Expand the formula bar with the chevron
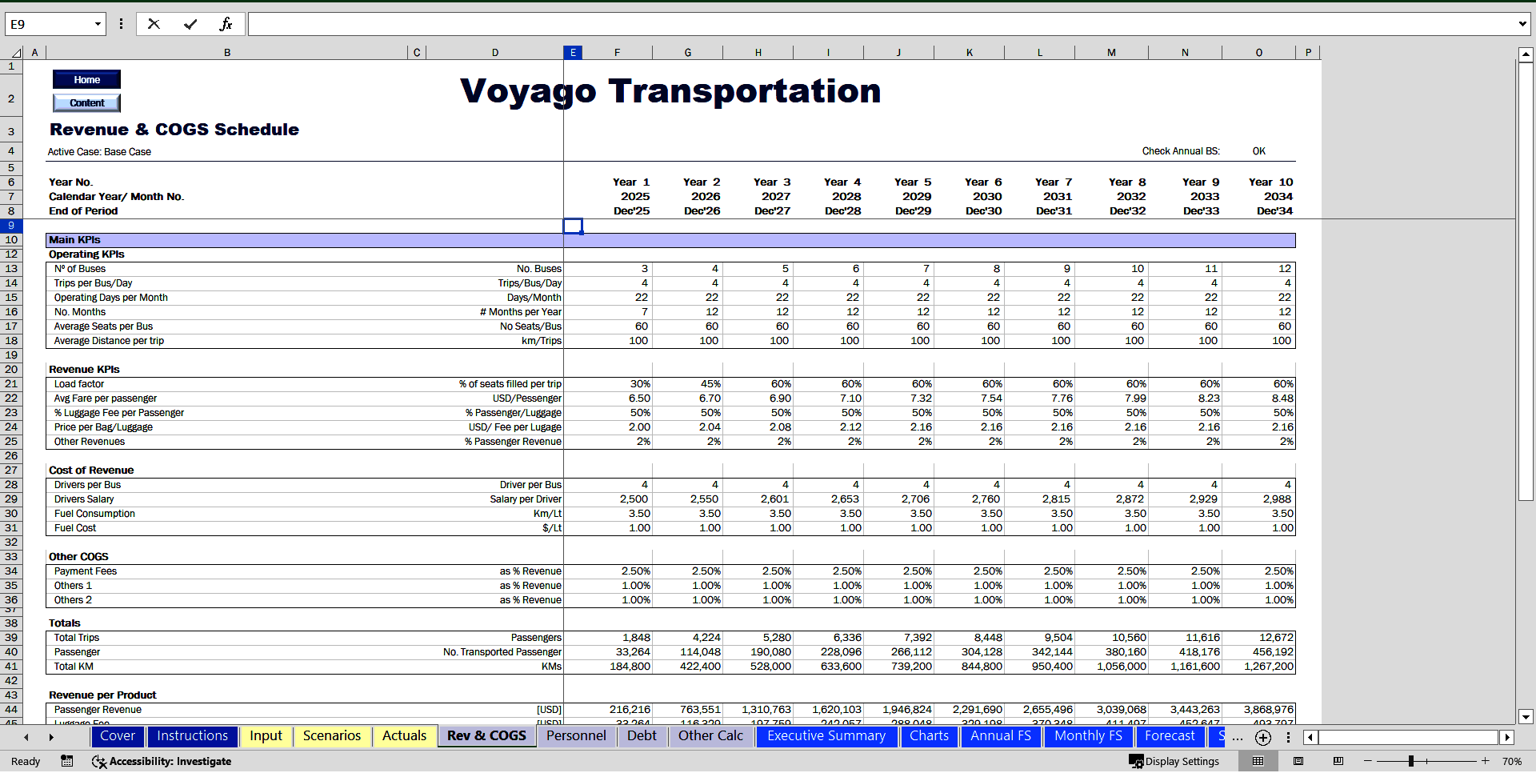This screenshot has height=773, width=1536. (1522, 24)
